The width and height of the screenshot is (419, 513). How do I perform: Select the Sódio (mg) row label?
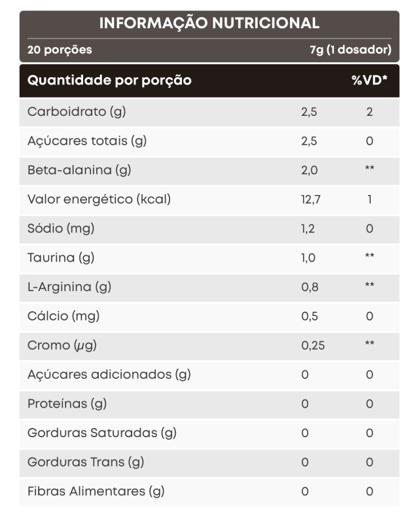[x=61, y=228]
